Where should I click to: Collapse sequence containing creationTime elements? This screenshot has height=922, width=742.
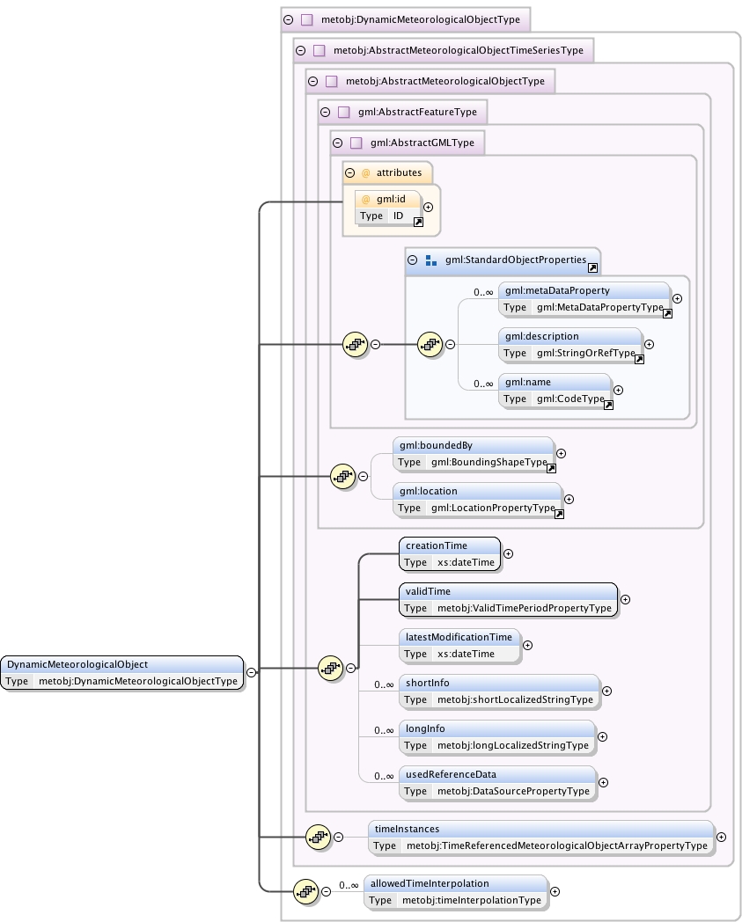(x=350, y=668)
